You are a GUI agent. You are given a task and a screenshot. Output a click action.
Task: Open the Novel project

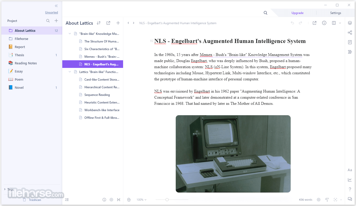32,87
